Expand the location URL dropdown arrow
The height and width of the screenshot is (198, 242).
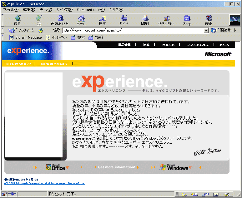[206, 31]
